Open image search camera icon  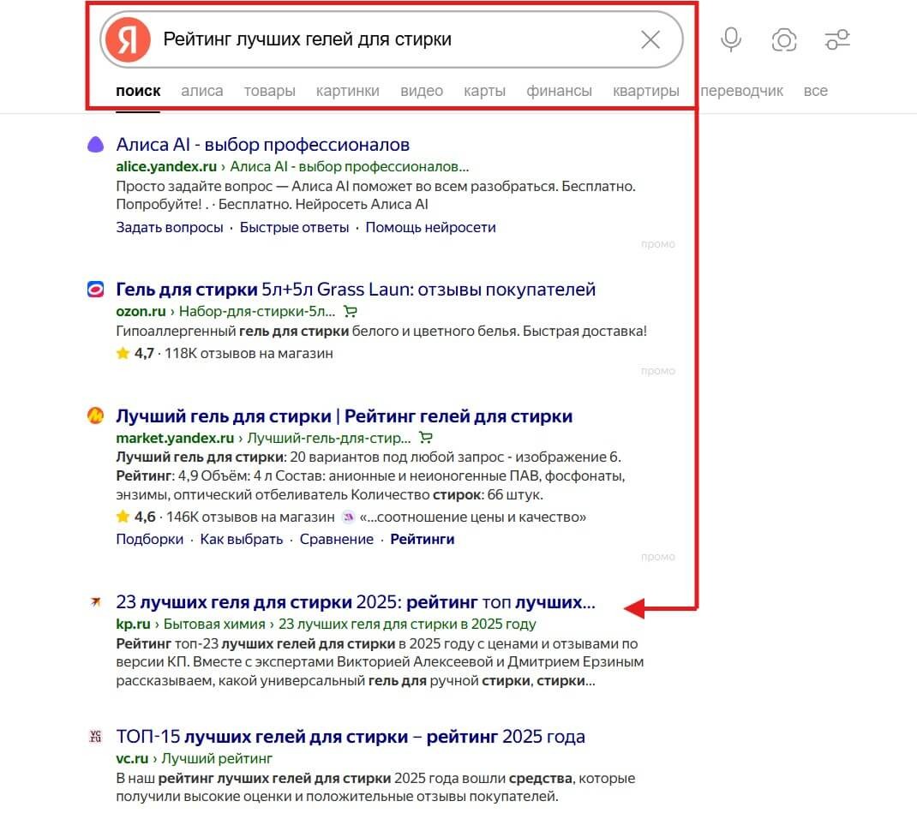[784, 39]
